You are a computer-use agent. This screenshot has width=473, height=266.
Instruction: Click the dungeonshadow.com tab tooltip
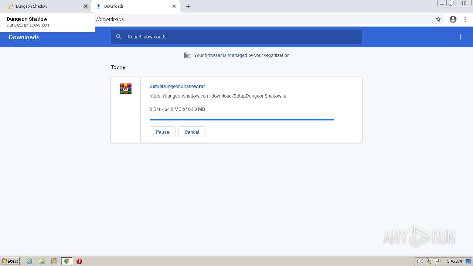pos(48,22)
